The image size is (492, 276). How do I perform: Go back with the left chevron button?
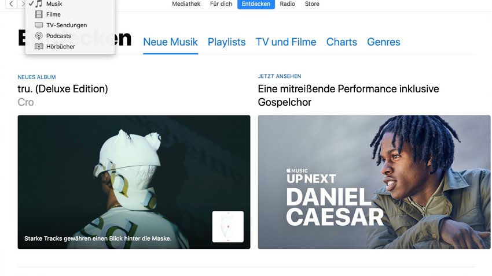tap(11, 4)
